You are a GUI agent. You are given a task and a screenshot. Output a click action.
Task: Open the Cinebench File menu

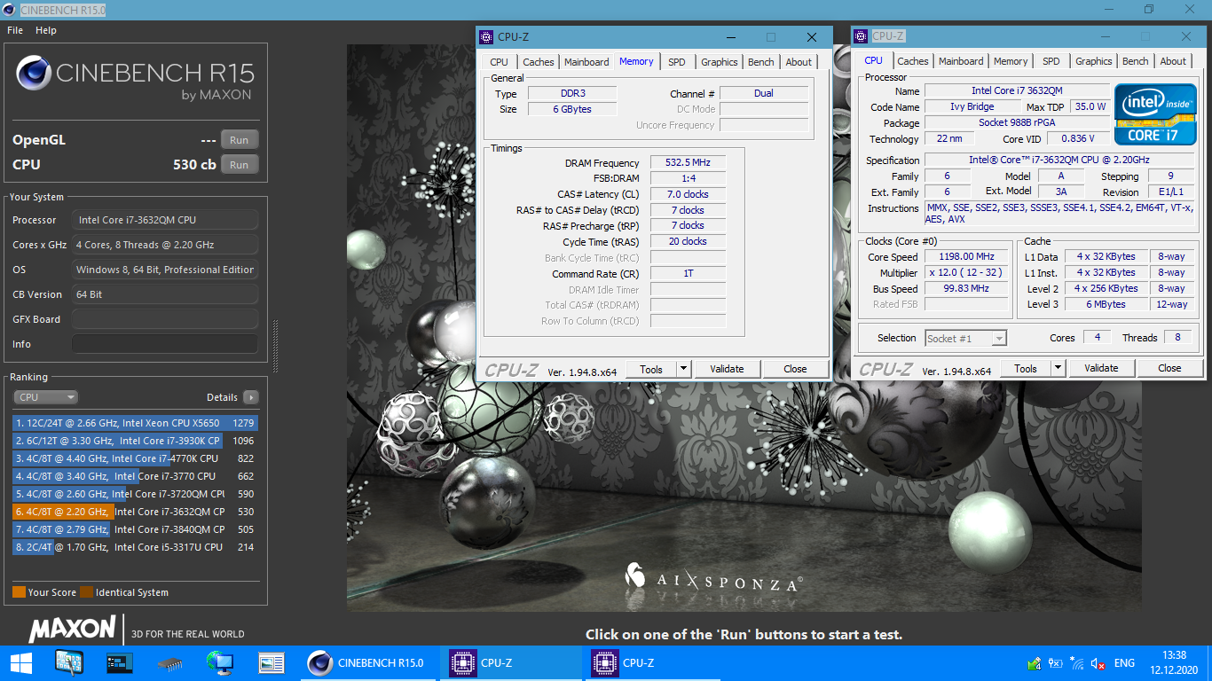tap(15, 30)
